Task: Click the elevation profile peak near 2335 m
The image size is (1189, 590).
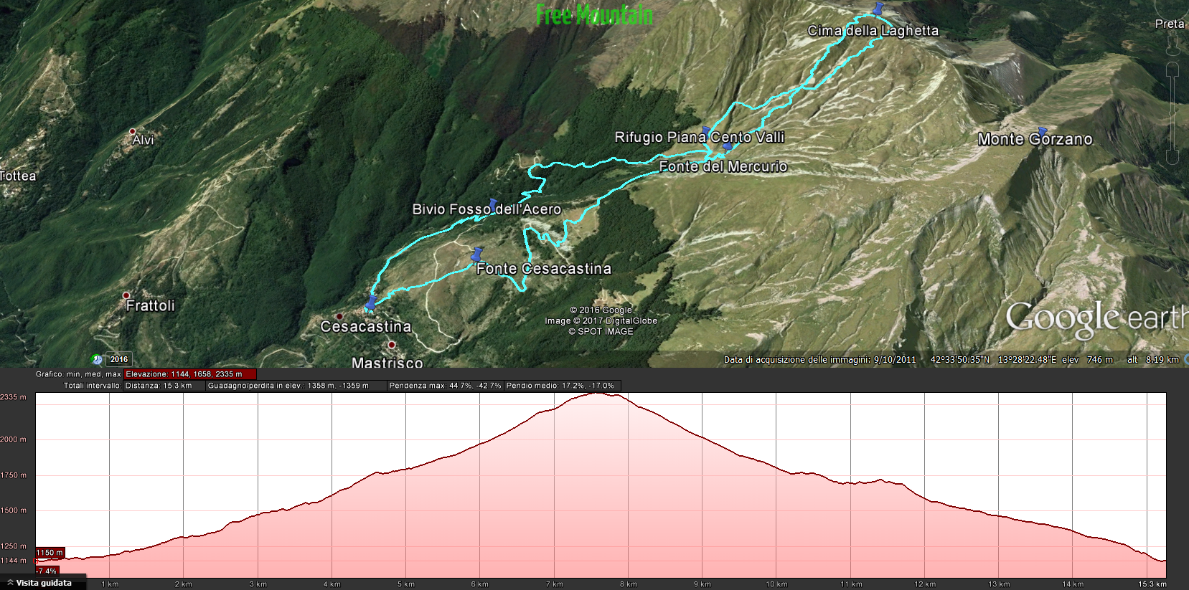Action: tap(598, 394)
